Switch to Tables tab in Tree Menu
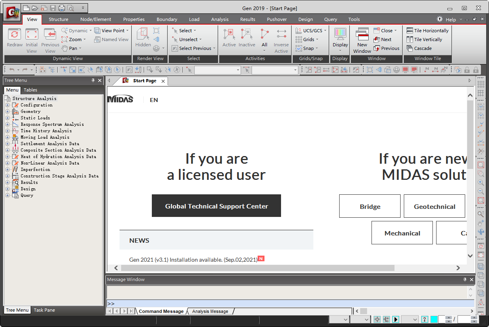The width and height of the screenshot is (489, 327). tap(30, 90)
